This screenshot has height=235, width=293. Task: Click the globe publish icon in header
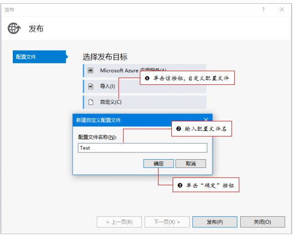click(x=14, y=28)
